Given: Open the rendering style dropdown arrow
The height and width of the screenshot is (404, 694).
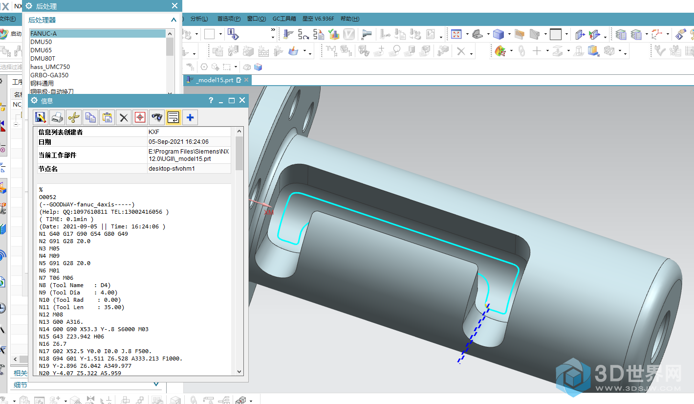Looking at the screenshot, I should (509, 35).
